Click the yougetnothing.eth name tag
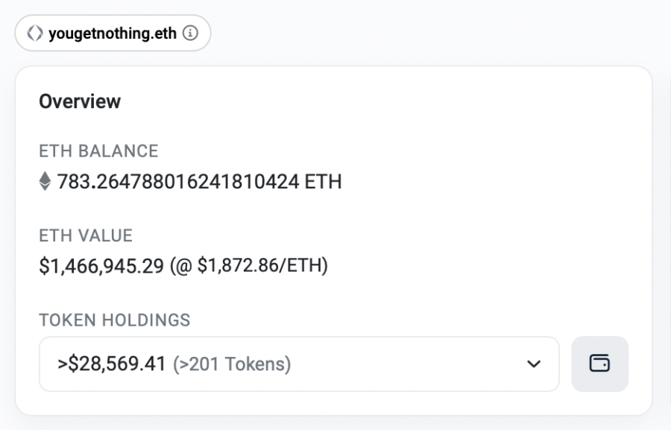 pos(113,34)
